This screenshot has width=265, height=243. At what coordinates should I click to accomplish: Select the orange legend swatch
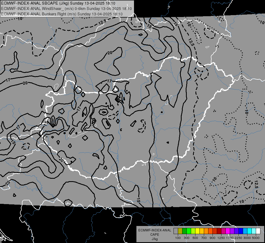pyautogui.click(x=206, y=231)
